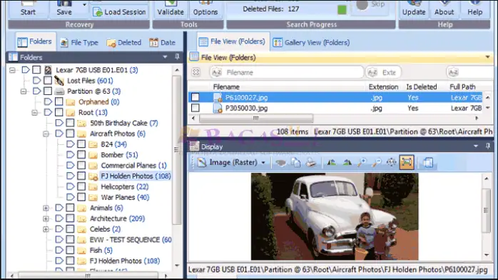Tick the 50th Birthday Cake checkbox

(x=70, y=123)
